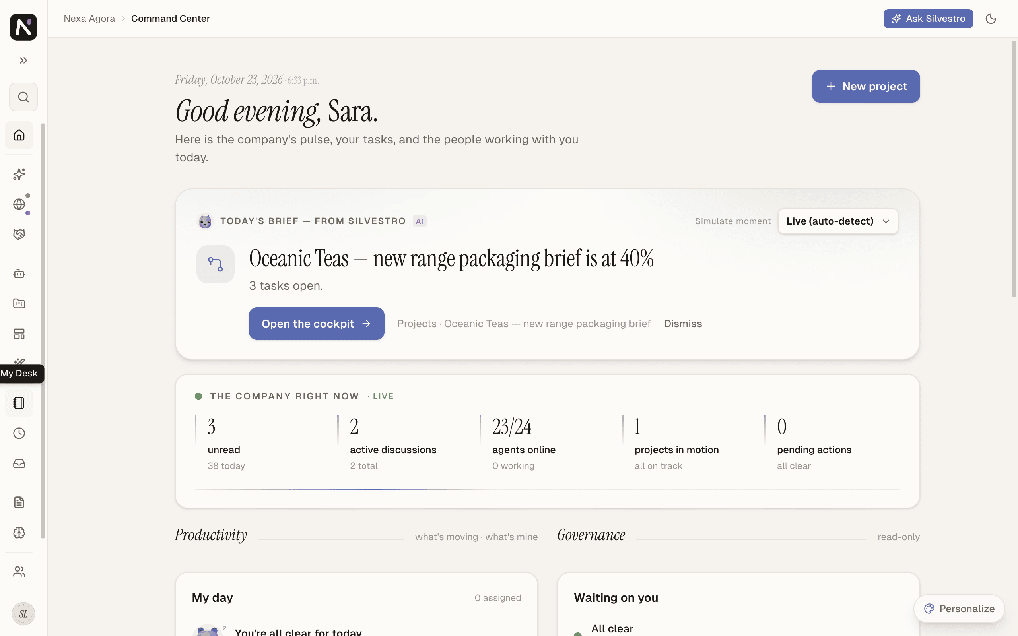Open the inbox tray icon in sidebar

(x=19, y=463)
